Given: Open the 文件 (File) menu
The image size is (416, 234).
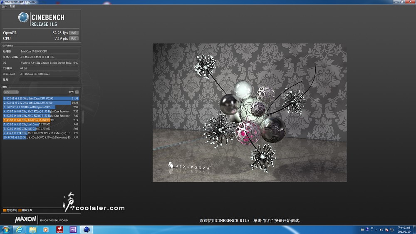Looking at the screenshot, I should tap(4, 6).
